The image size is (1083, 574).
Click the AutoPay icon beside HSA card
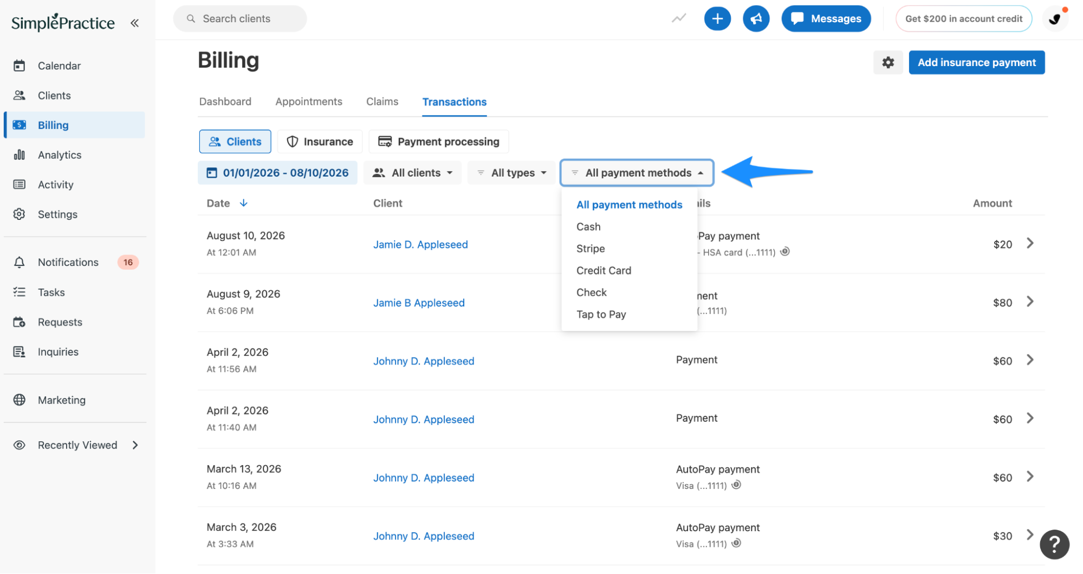(785, 251)
